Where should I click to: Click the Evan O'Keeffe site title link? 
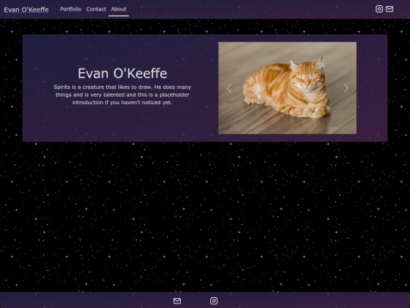click(27, 10)
